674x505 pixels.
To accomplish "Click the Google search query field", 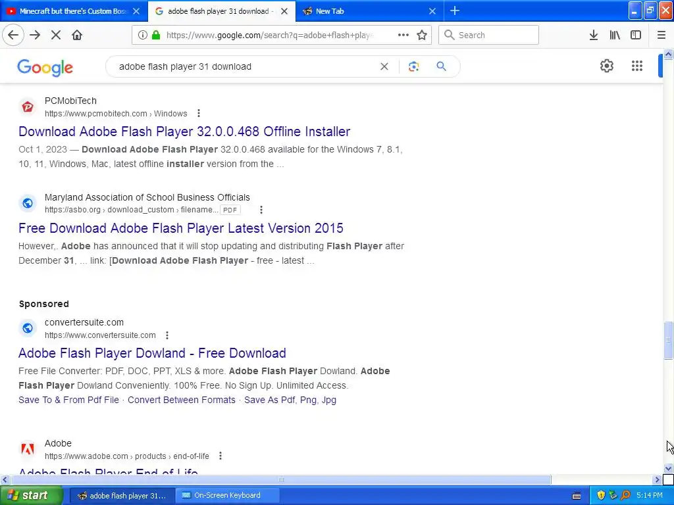I will pyautogui.click(x=245, y=66).
